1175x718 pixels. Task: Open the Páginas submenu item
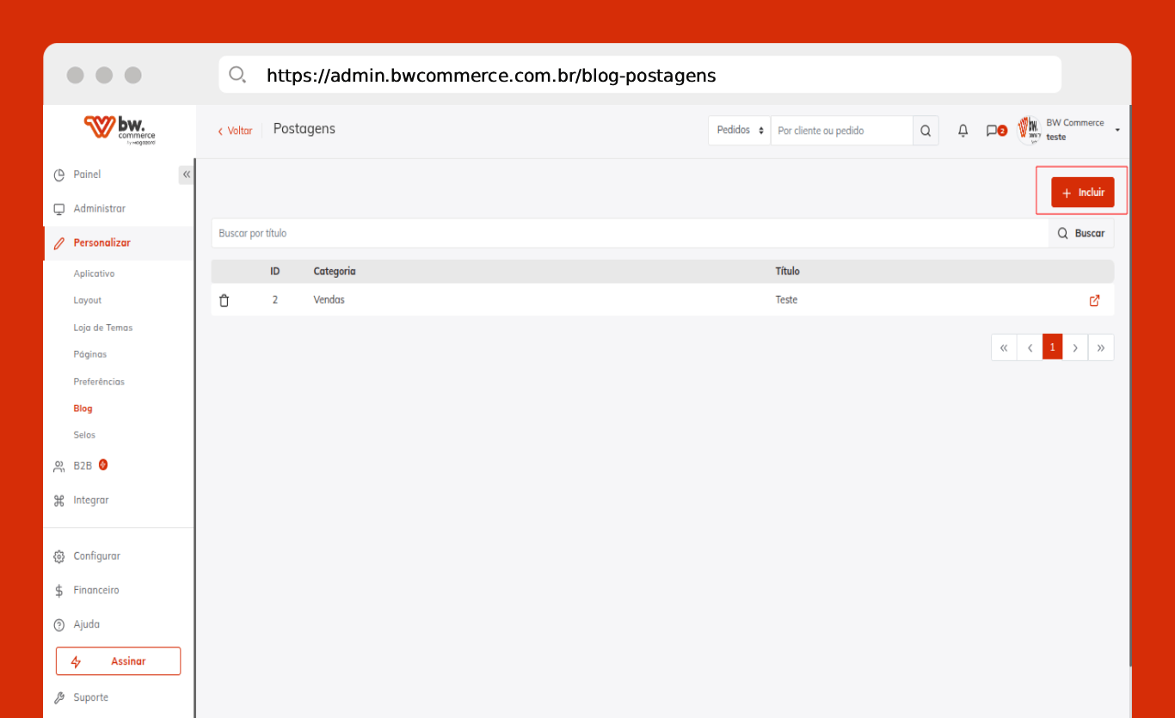coord(90,354)
